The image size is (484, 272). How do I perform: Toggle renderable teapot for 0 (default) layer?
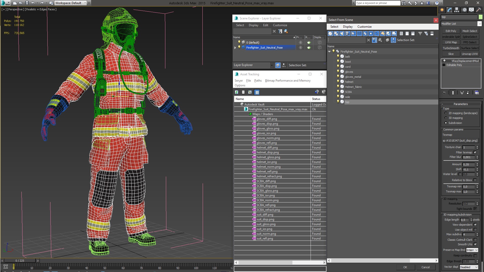tap(309, 43)
